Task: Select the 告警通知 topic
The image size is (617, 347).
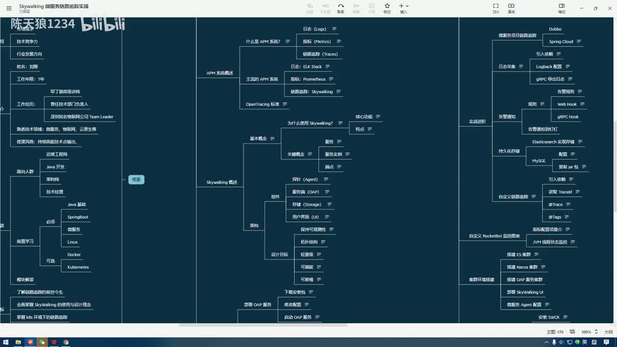Action: click(507, 117)
